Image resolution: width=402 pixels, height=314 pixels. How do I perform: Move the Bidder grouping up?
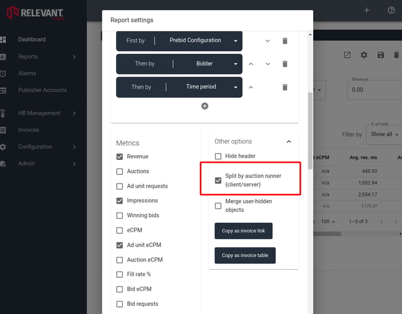pyautogui.click(x=251, y=64)
